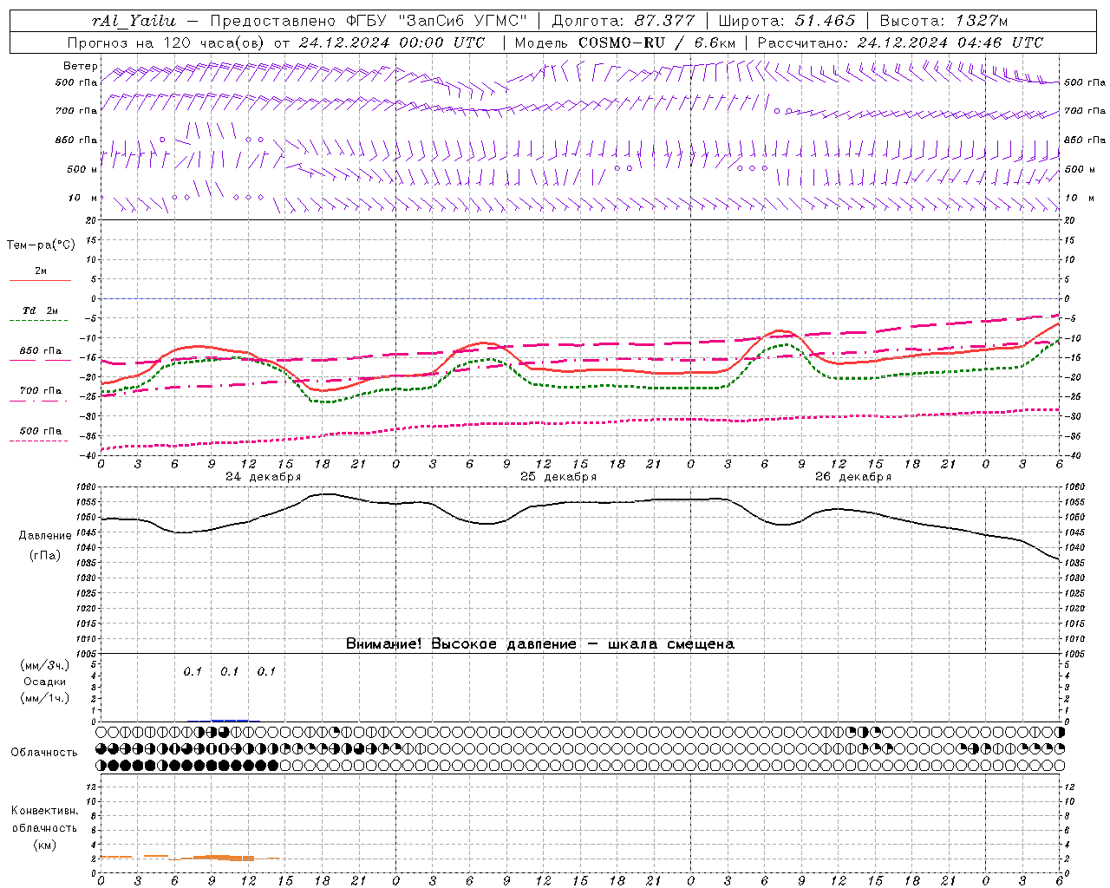
Task: Click the (км) unit under convective cloud label
Action: click(44, 845)
